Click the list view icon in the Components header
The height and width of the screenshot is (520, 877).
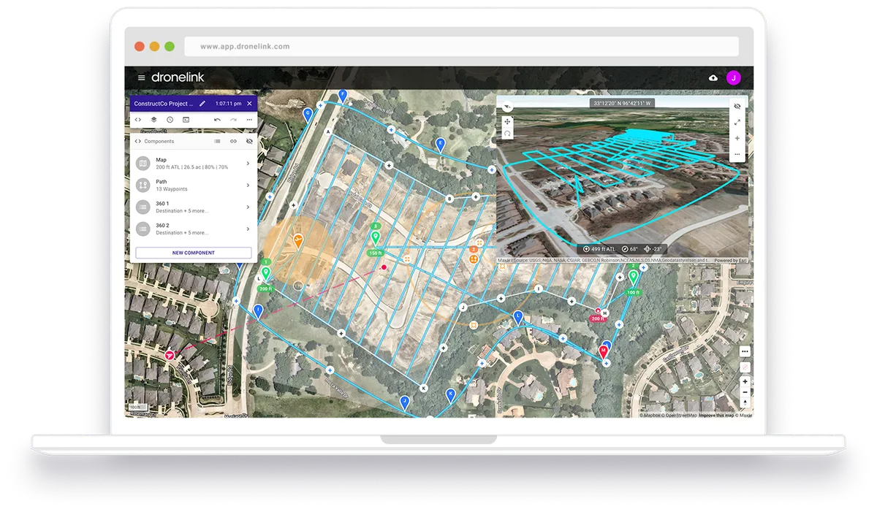(x=217, y=141)
